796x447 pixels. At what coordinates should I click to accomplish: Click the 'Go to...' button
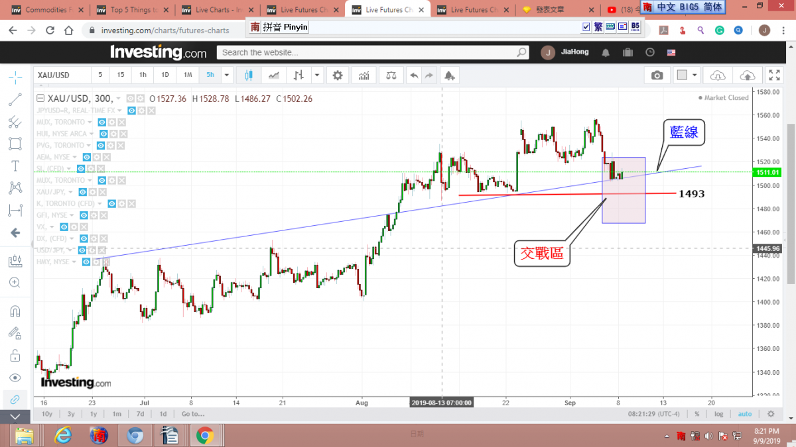point(193,414)
